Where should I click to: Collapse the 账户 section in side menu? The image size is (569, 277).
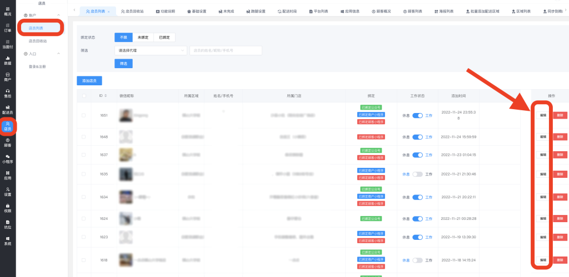(x=59, y=16)
